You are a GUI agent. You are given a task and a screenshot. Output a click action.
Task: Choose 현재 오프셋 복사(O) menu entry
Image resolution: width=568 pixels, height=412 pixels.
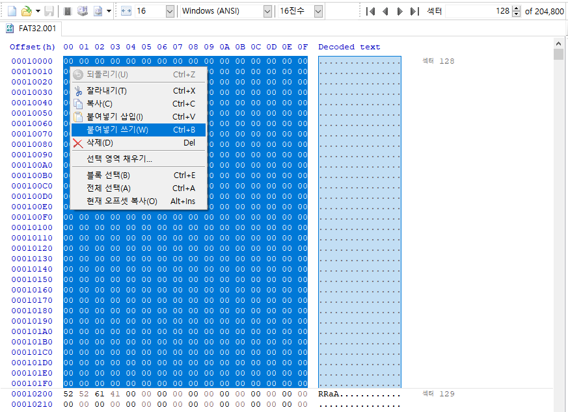138,201
